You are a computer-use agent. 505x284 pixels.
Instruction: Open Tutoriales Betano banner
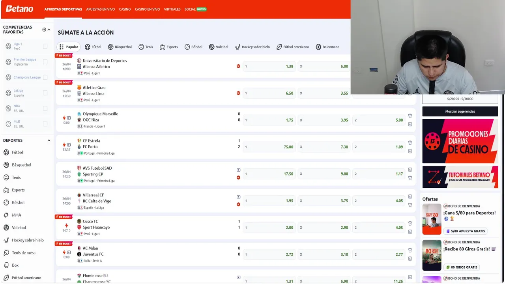(x=460, y=177)
